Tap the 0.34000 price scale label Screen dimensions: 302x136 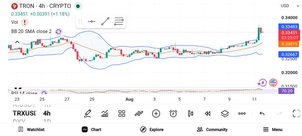(x=289, y=18)
